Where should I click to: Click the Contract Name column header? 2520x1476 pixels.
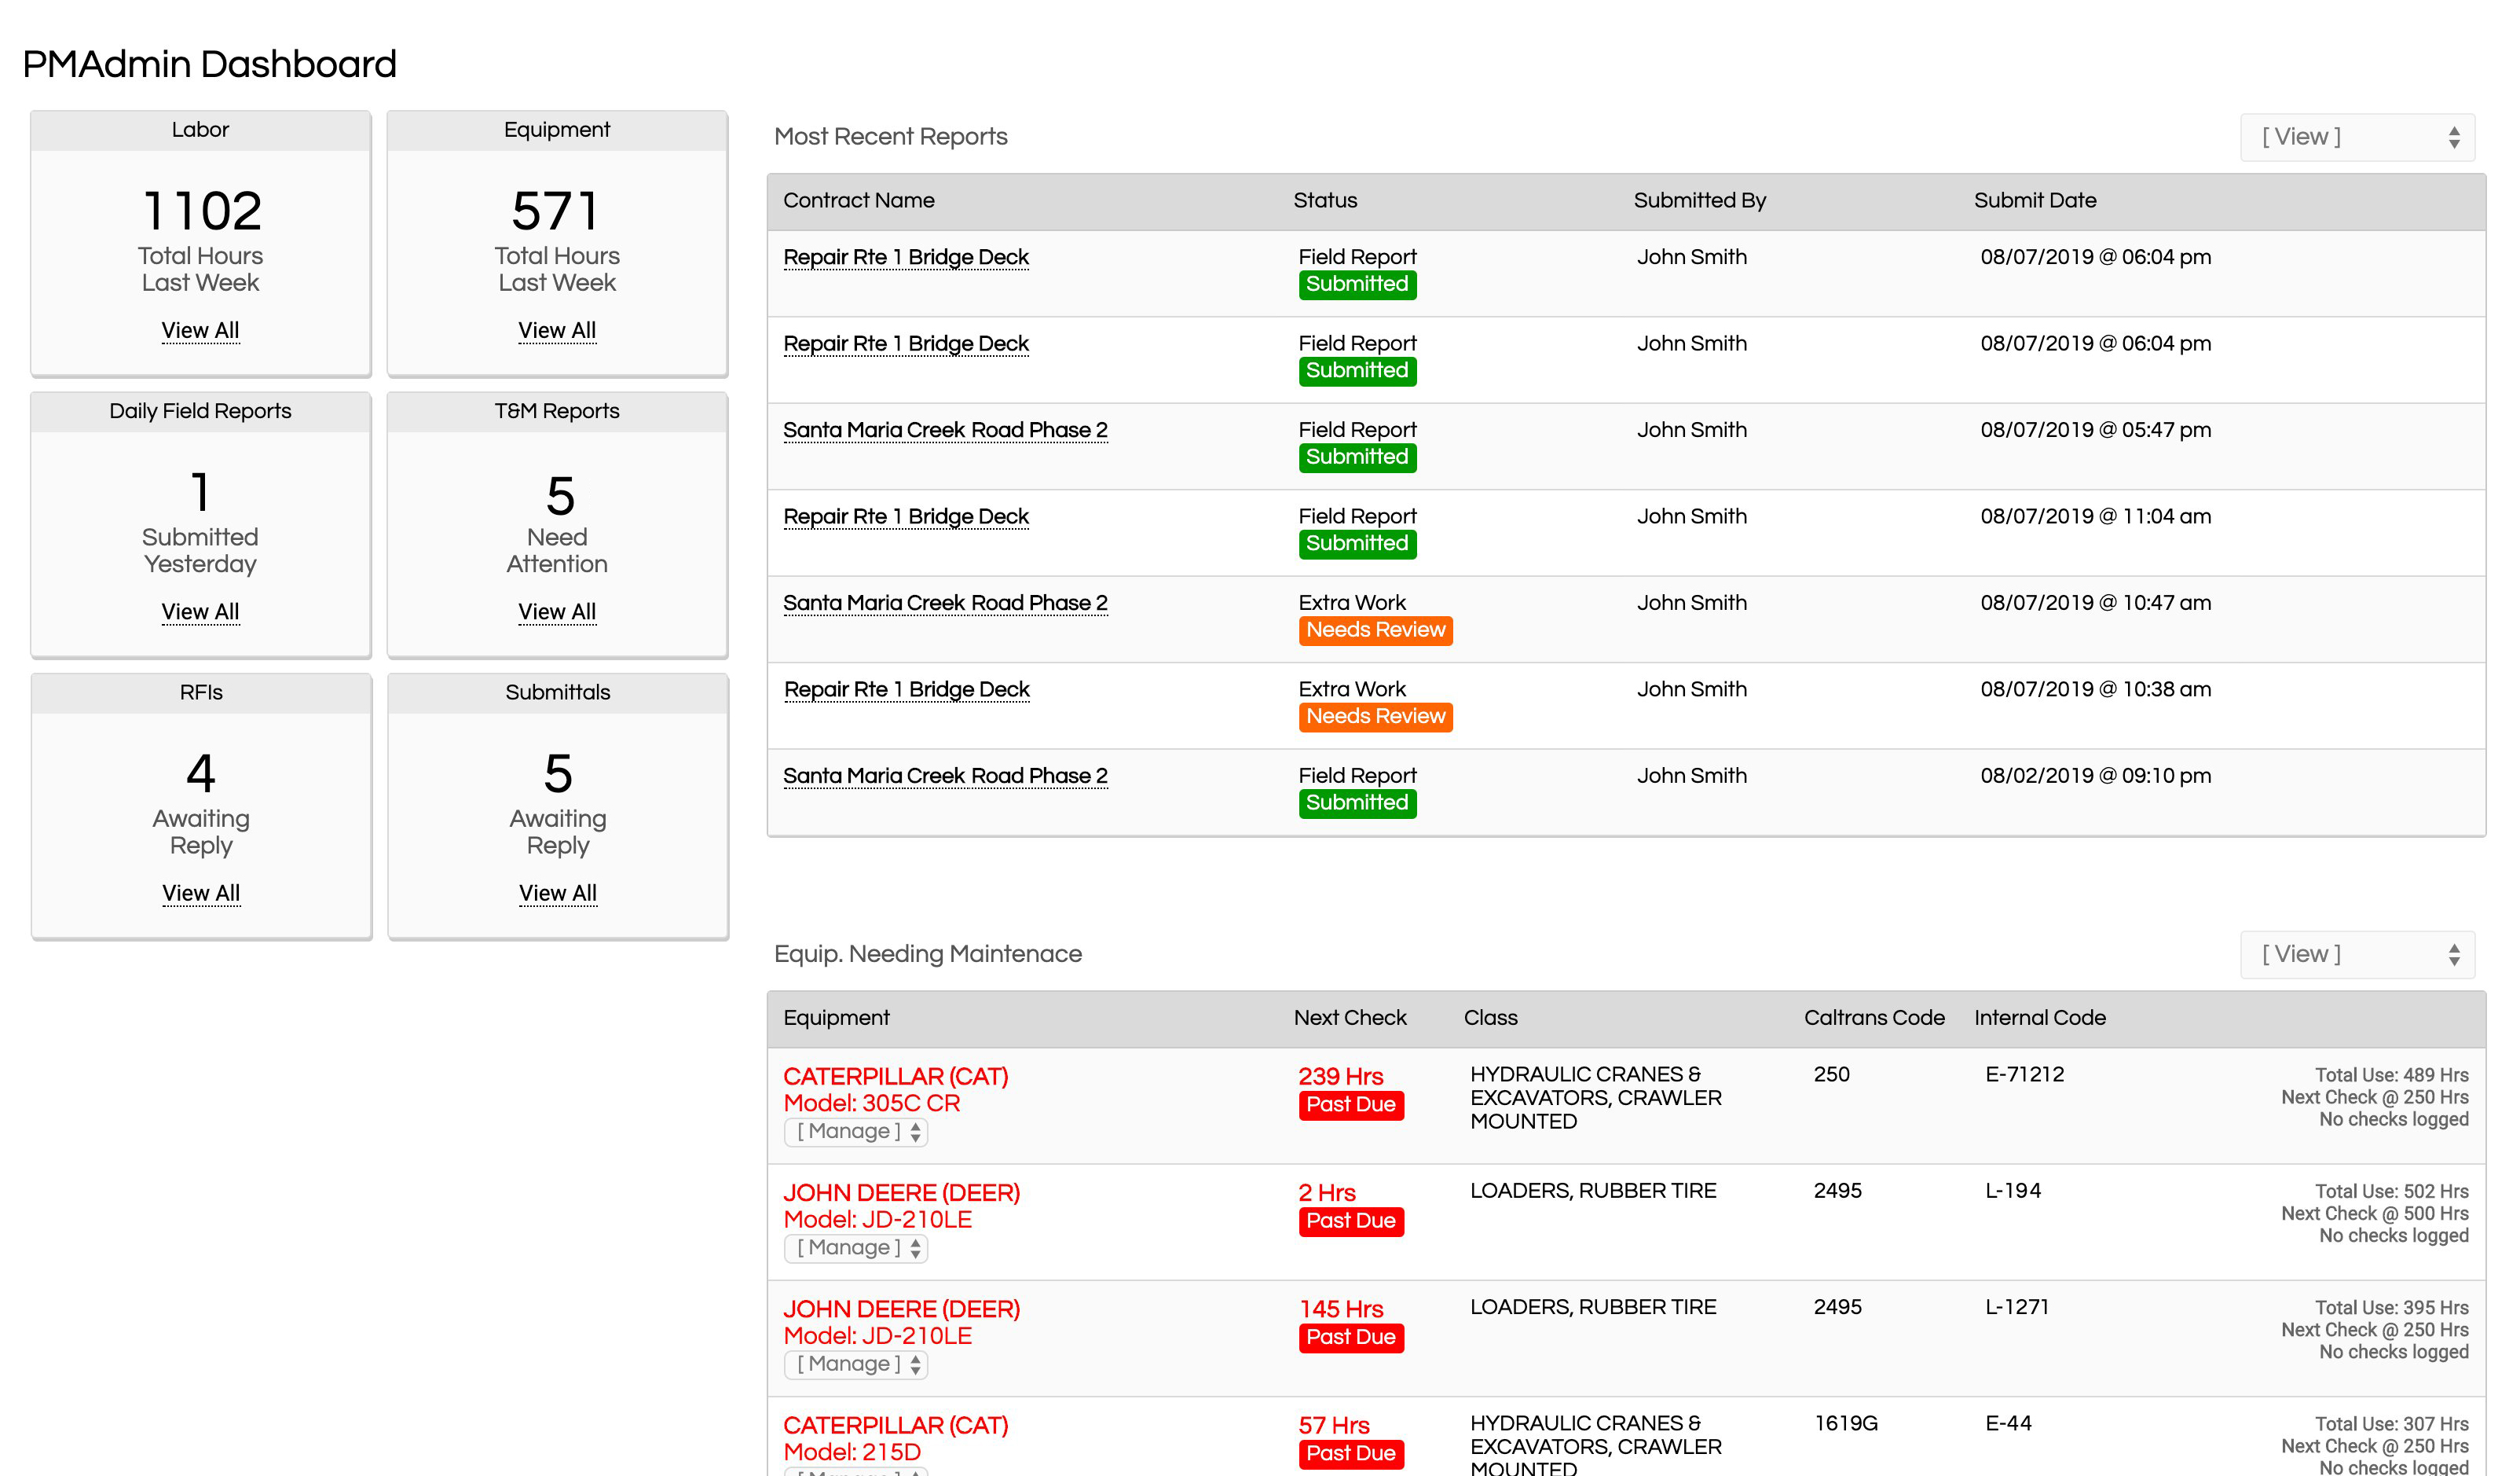(x=858, y=200)
